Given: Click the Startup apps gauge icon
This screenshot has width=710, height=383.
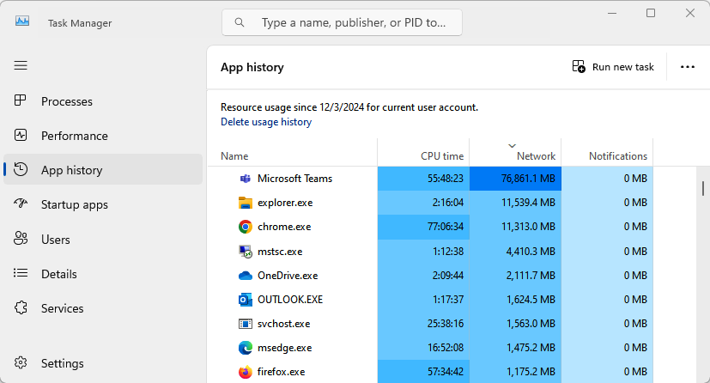Looking at the screenshot, I should [21, 204].
